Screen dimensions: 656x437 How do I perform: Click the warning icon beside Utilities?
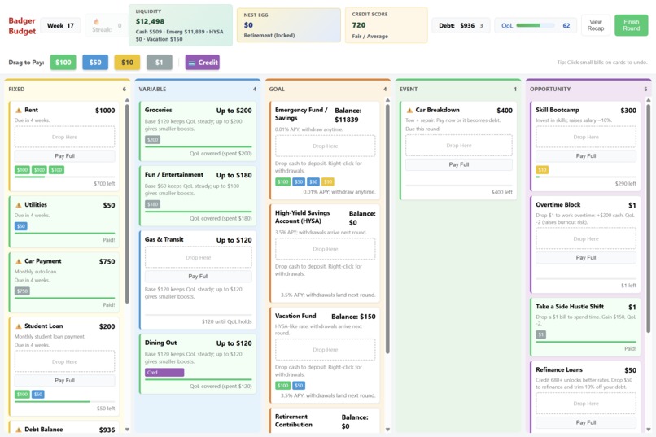[19, 205]
